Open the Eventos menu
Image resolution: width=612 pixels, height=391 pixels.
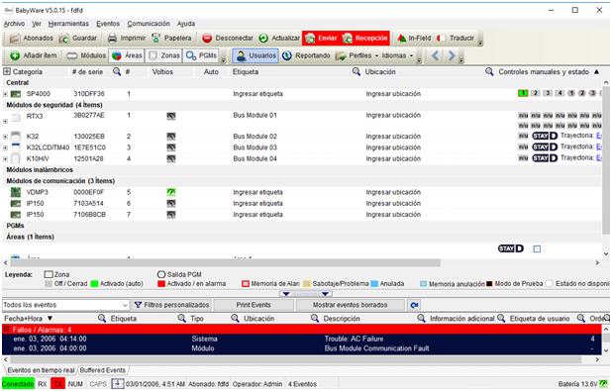click(108, 24)
